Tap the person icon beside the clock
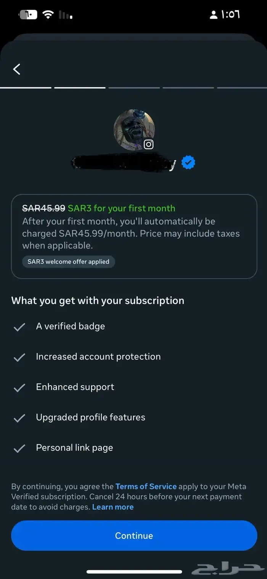 click(214, 15)
